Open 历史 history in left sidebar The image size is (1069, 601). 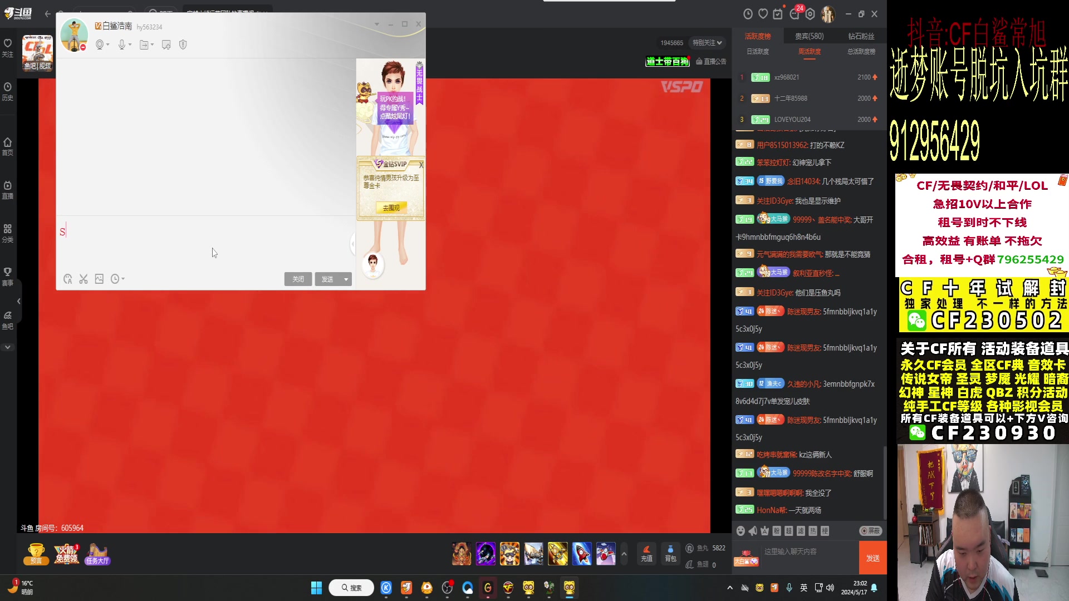click(x=8, y=91)
